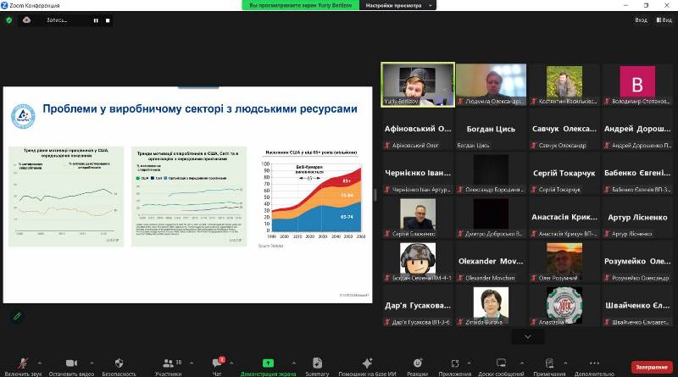Expand whiteboards options arrow
The width and height of the screenshot is (678, 377).
click(x=522, y=363)
